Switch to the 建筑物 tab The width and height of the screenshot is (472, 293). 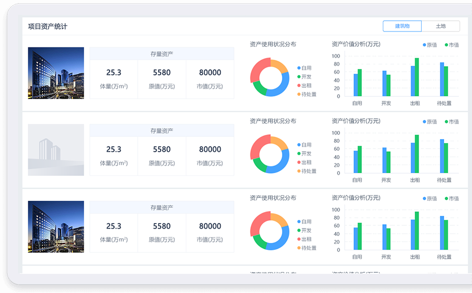click(x=402, y=26)
